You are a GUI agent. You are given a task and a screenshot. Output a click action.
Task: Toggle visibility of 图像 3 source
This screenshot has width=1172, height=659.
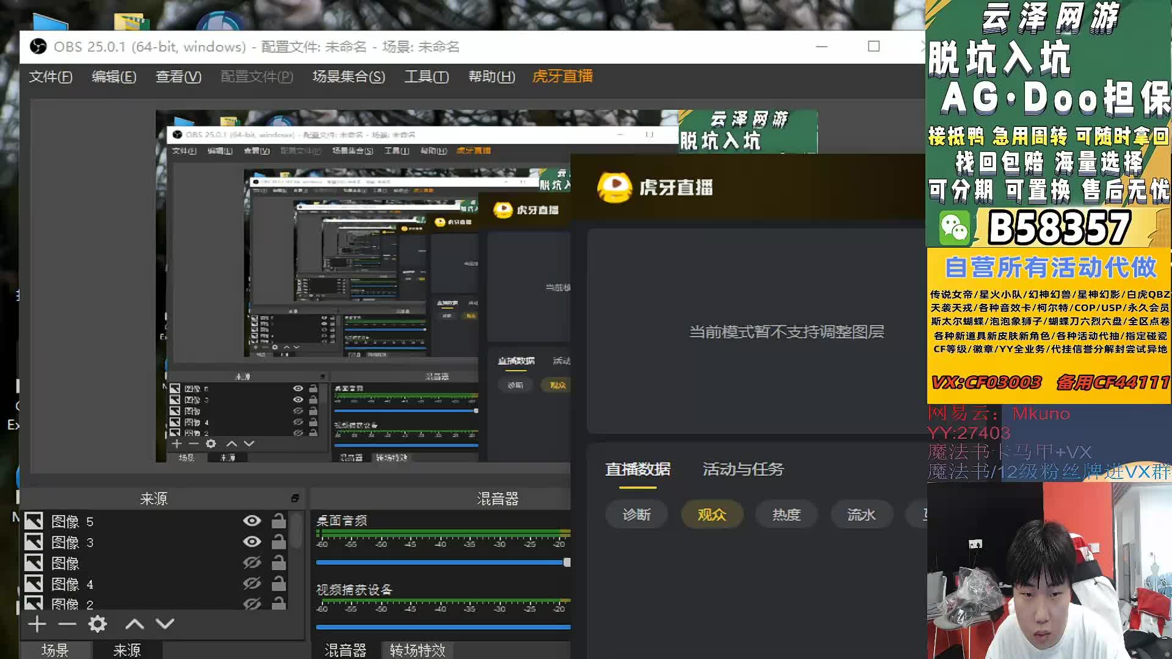[x=252, y=542]
